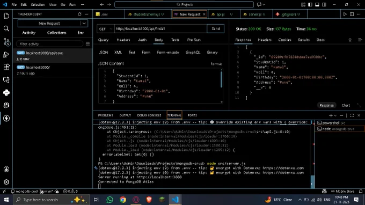Select the node mongodb-crud terminal

tap(339, 129)
